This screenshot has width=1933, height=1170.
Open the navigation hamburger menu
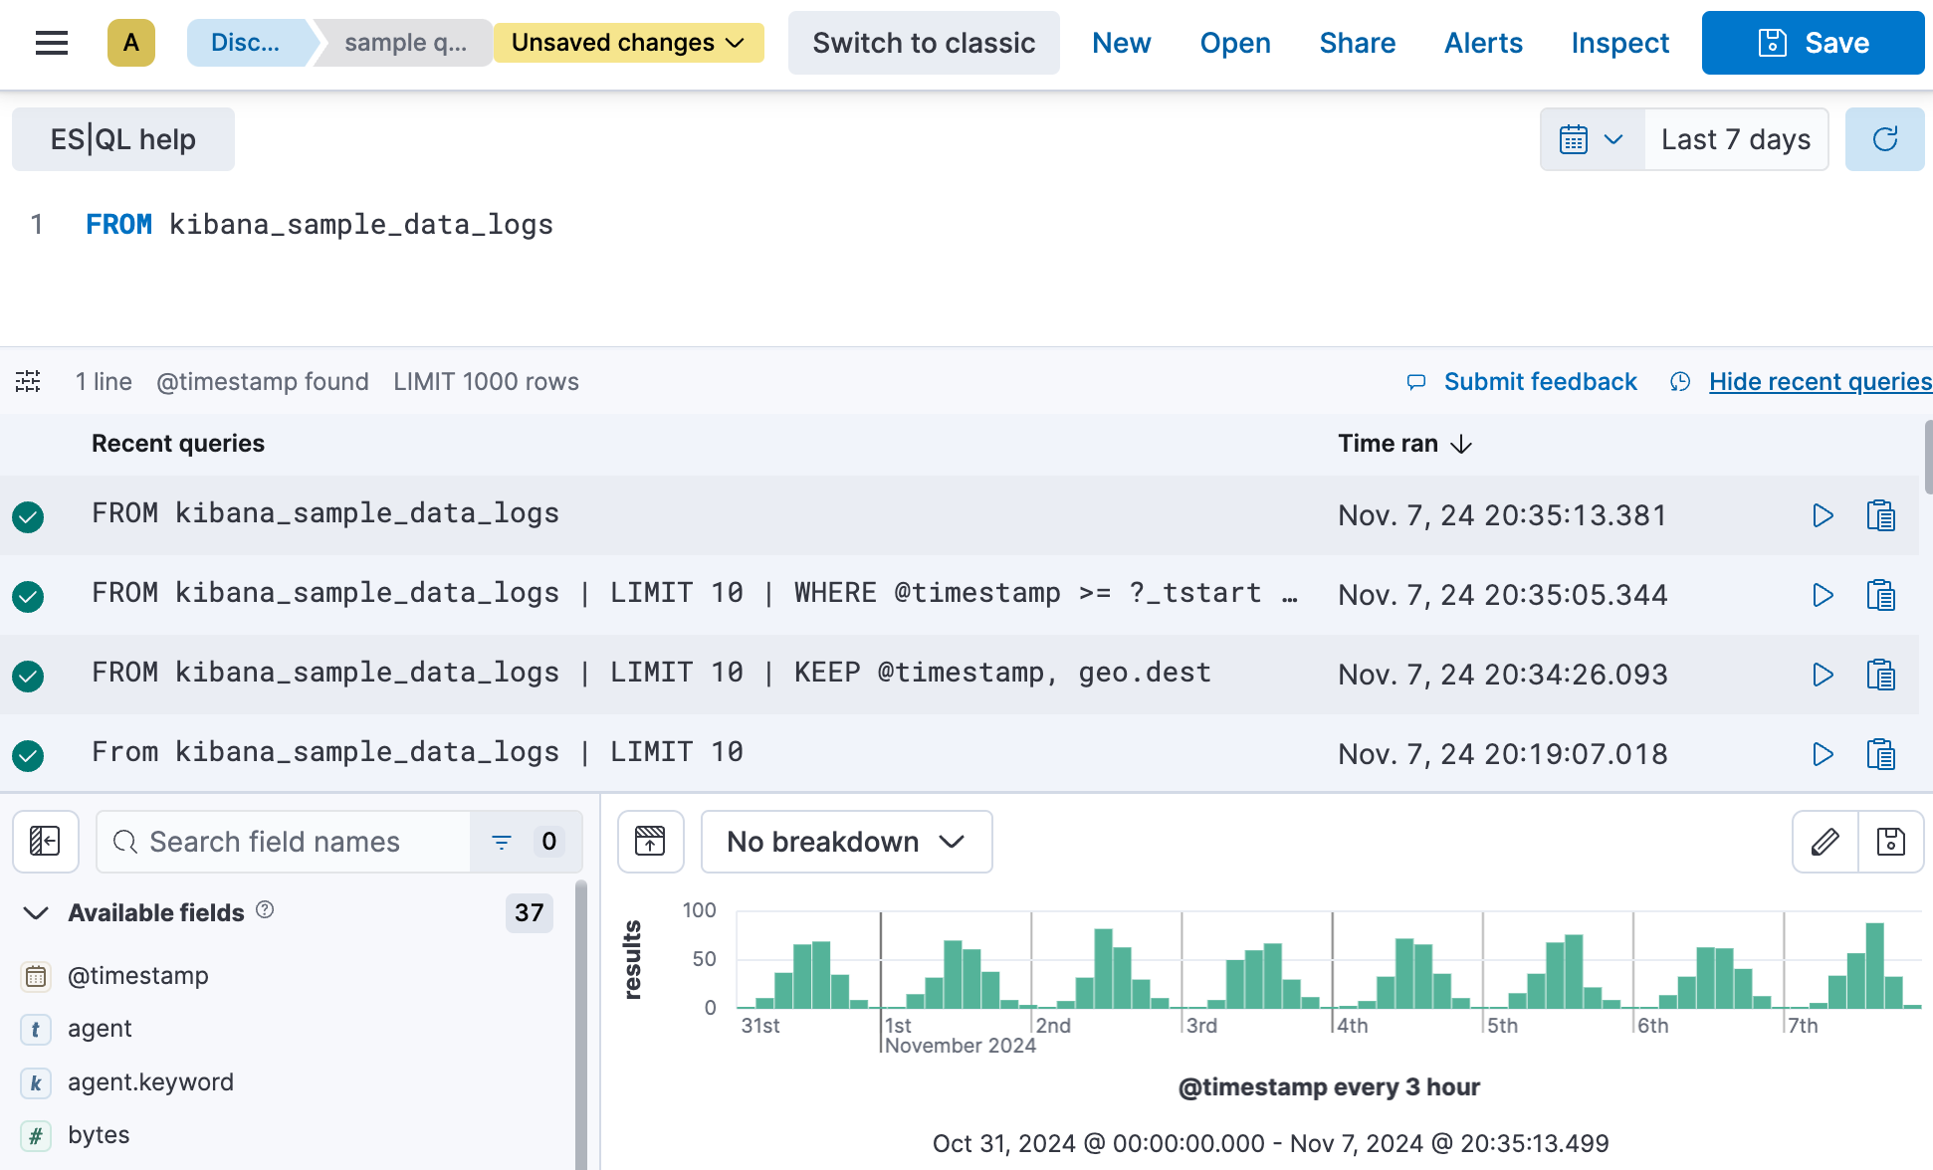[x=51, y=43]
